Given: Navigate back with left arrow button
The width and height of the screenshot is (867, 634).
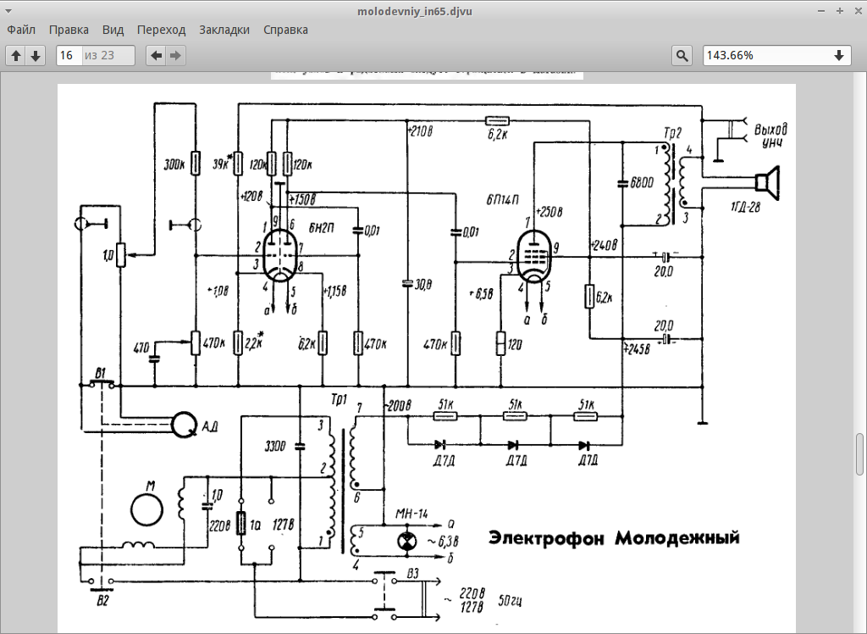Looking at the screenshot, I should point(157,55).
